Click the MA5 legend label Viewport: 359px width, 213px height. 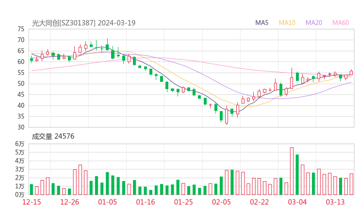pos(261,23)
